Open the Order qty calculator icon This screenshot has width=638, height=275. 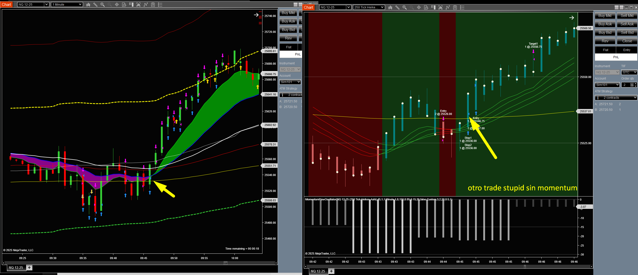tap(632, 85)
